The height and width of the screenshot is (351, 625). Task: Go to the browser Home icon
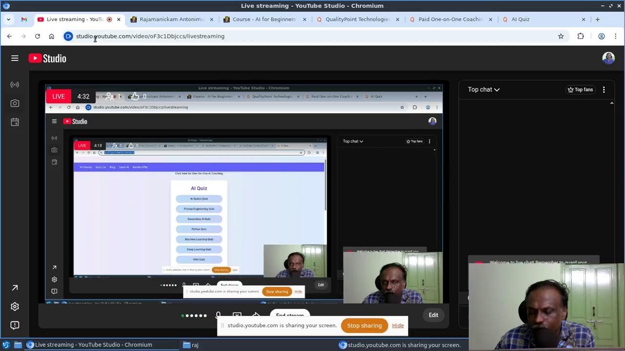51,36
